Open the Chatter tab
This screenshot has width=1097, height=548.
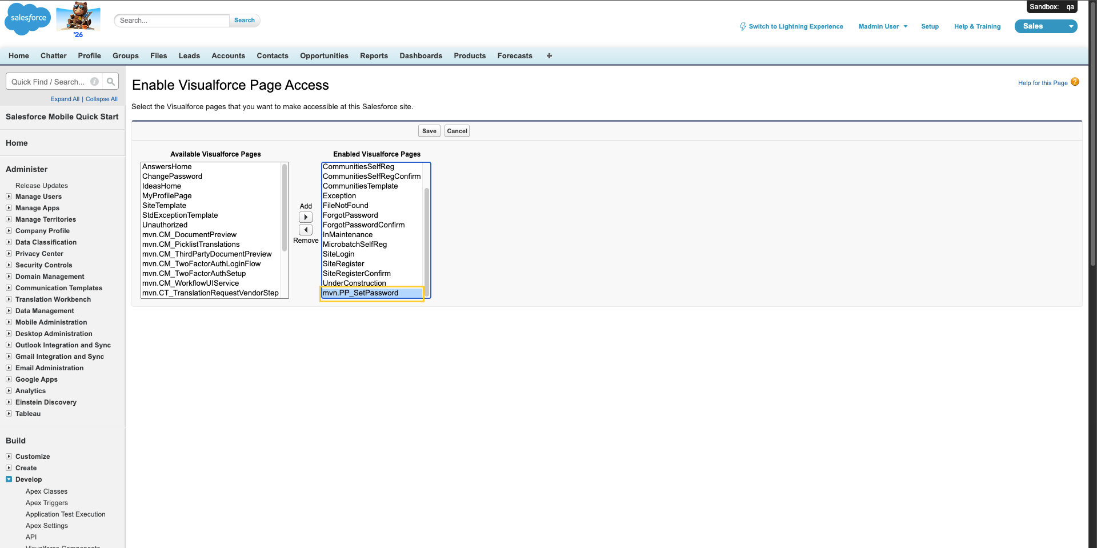pyautogui.click(x=54, y=55)
